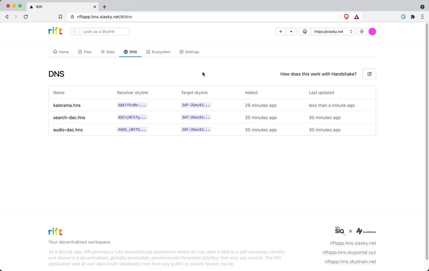Click the portal status icon
Viewport: 429px width, 271px height.
(x=305, y=32)
